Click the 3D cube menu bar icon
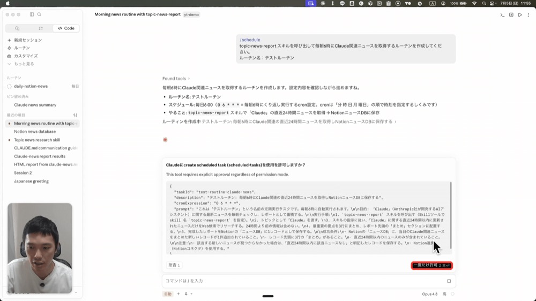Viewport: 536px width, 301px height. click(x=370, y=3)
